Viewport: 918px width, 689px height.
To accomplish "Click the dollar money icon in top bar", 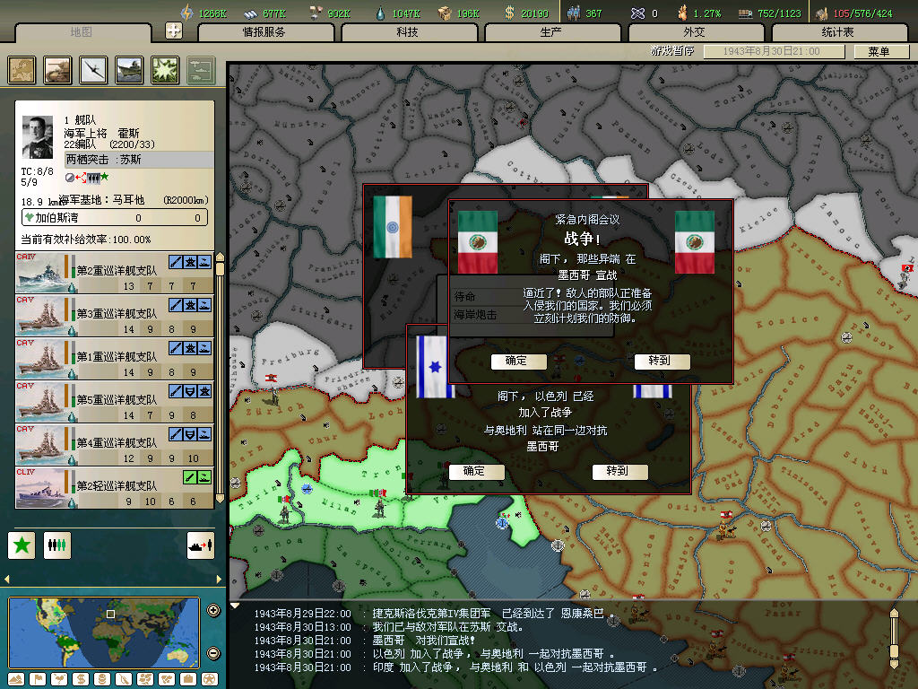I will point(510,13).
